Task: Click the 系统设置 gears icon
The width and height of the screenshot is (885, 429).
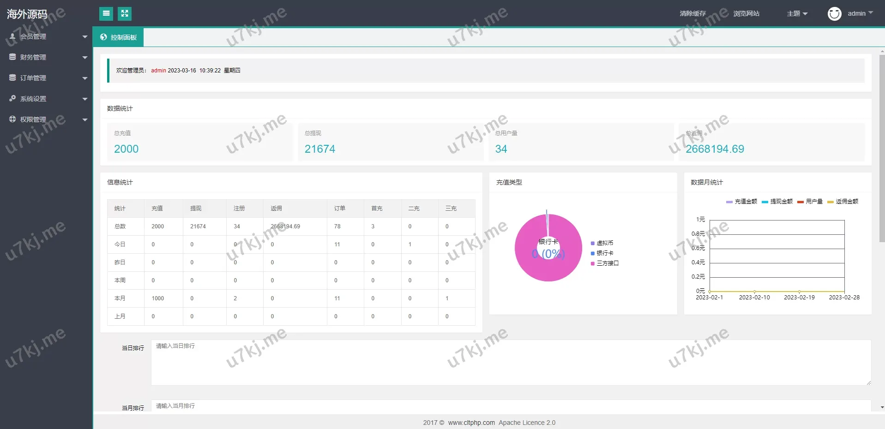Action: point(12,99)
